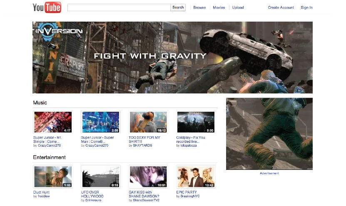Open the TOO SEXY FOR MY SHIRT thumbnail

pyautogui.click(x=148, y=122)
